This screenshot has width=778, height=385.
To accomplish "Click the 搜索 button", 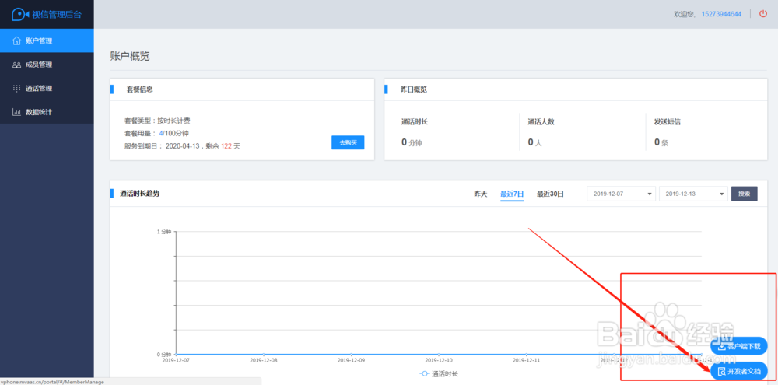I will (745, 194).
